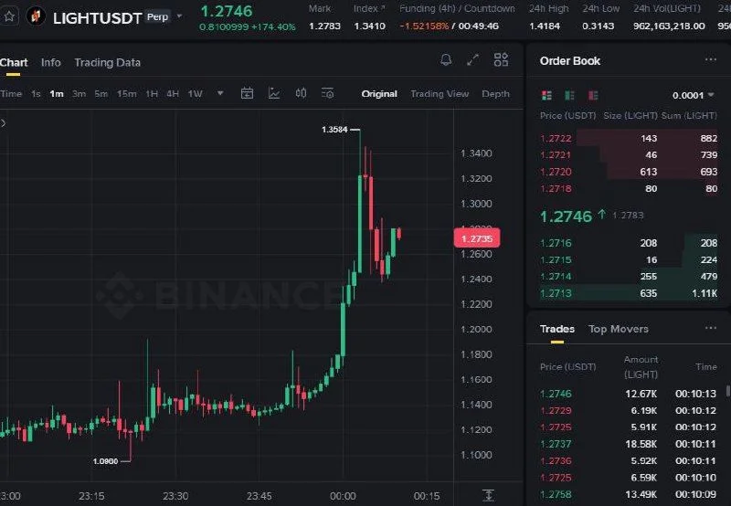Open Trades panel more options menu
Viewport: 731px width, 506px height.
pyautogui.click(x=711, y=328)
